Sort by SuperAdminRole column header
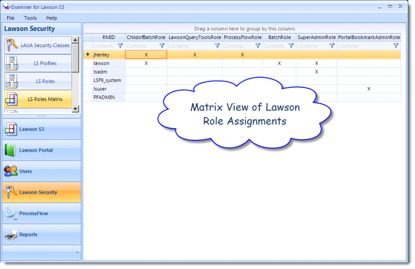This screenshot has width=415, height=269. pyautogui.click(x=316, y=37)
